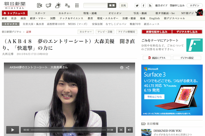The width and height of the screenshot is (205, 136).
Task: Click the テレビ・芸能 tag button
Action: click(x=105, y=32)
